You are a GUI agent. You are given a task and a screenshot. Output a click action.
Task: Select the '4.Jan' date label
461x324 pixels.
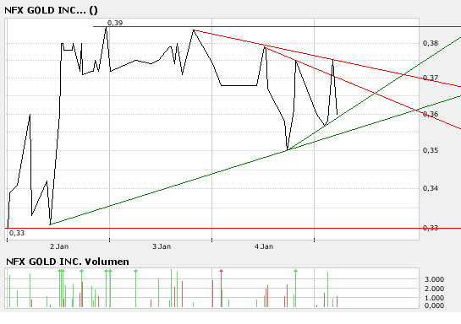[264, 246]
